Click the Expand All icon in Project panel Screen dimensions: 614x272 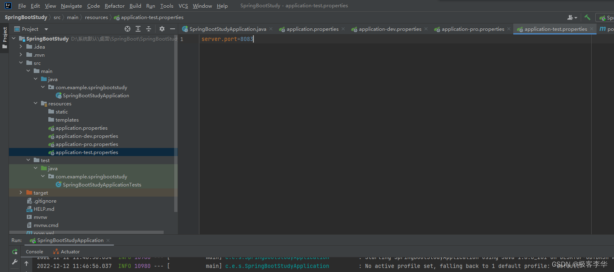[x=138, y=29]
